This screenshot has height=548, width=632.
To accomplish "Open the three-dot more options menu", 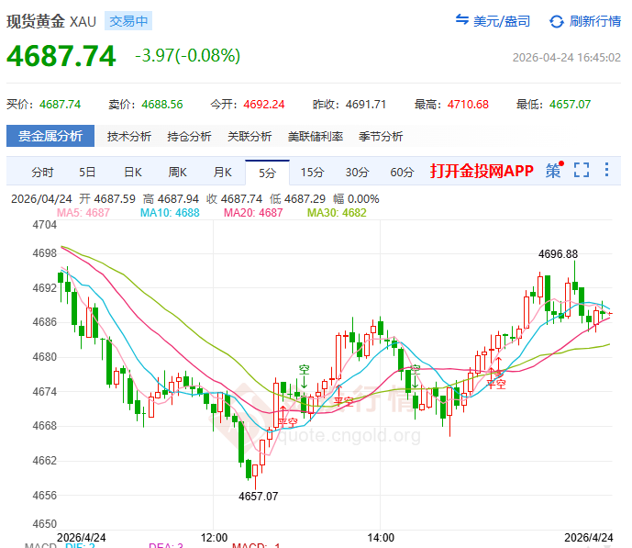I will click(606, 170).
